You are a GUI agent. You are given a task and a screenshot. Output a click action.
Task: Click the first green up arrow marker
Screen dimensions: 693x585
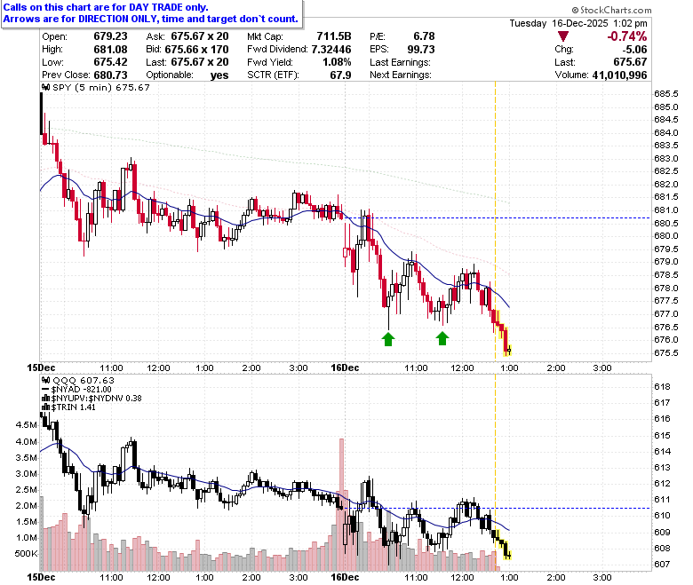tap(388, 339)
